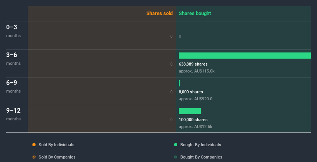Click the shares sold '0' in 3–6 months row

(x=171, y=64)
